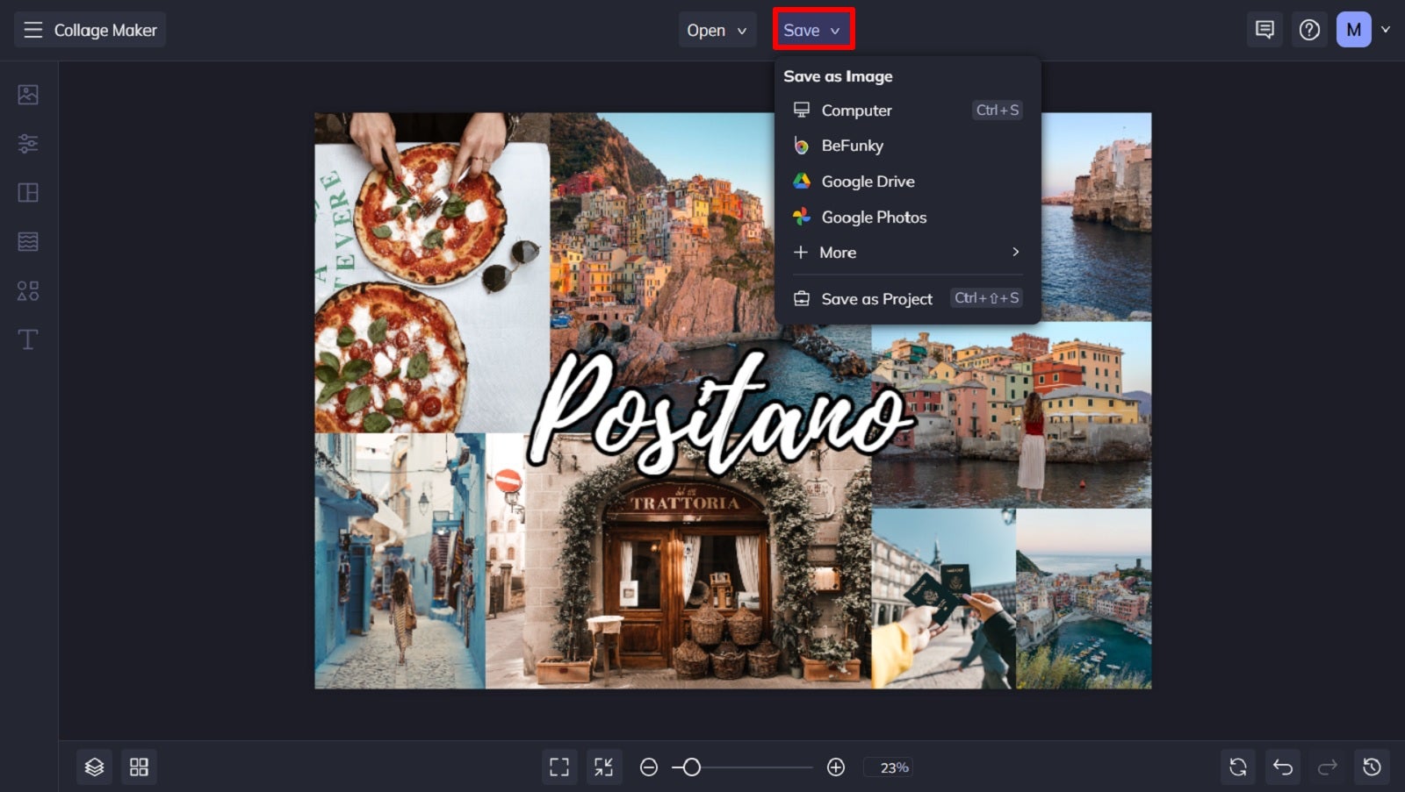Select the Text tool in the sidebar

[27, 339]
